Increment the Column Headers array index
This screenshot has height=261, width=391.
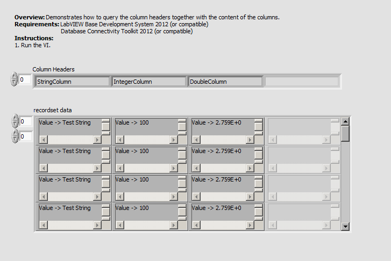click(14, 77)
